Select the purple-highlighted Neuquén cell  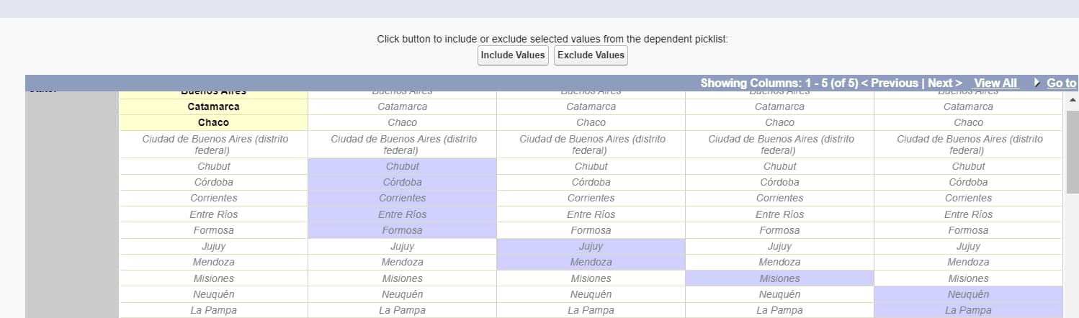[x=968, y=294]
